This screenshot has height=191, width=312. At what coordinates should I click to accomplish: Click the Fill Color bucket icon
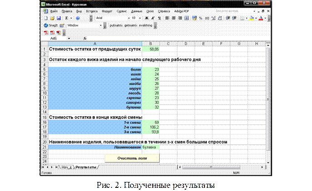point(252,18)
